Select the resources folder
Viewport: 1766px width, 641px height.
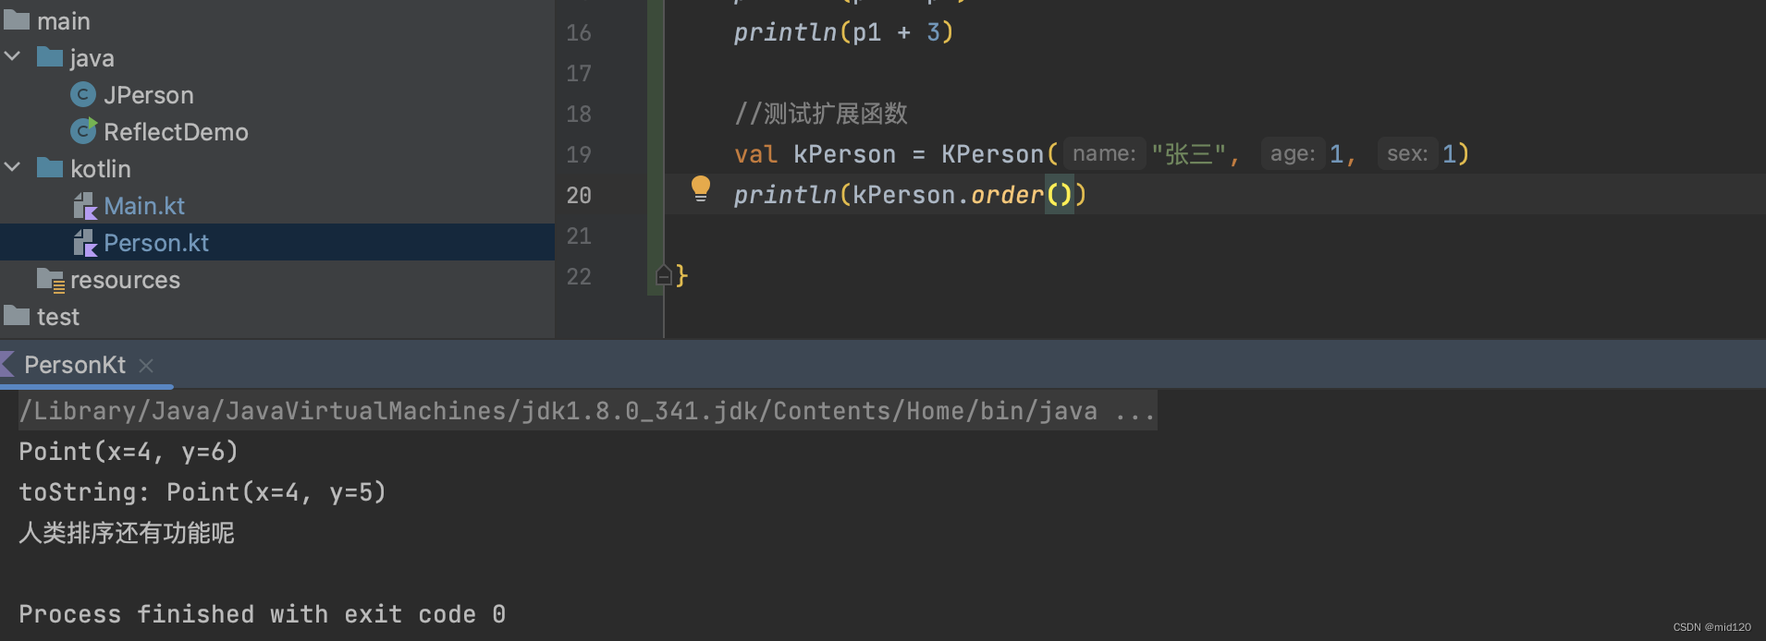click(x=125, y=280)
